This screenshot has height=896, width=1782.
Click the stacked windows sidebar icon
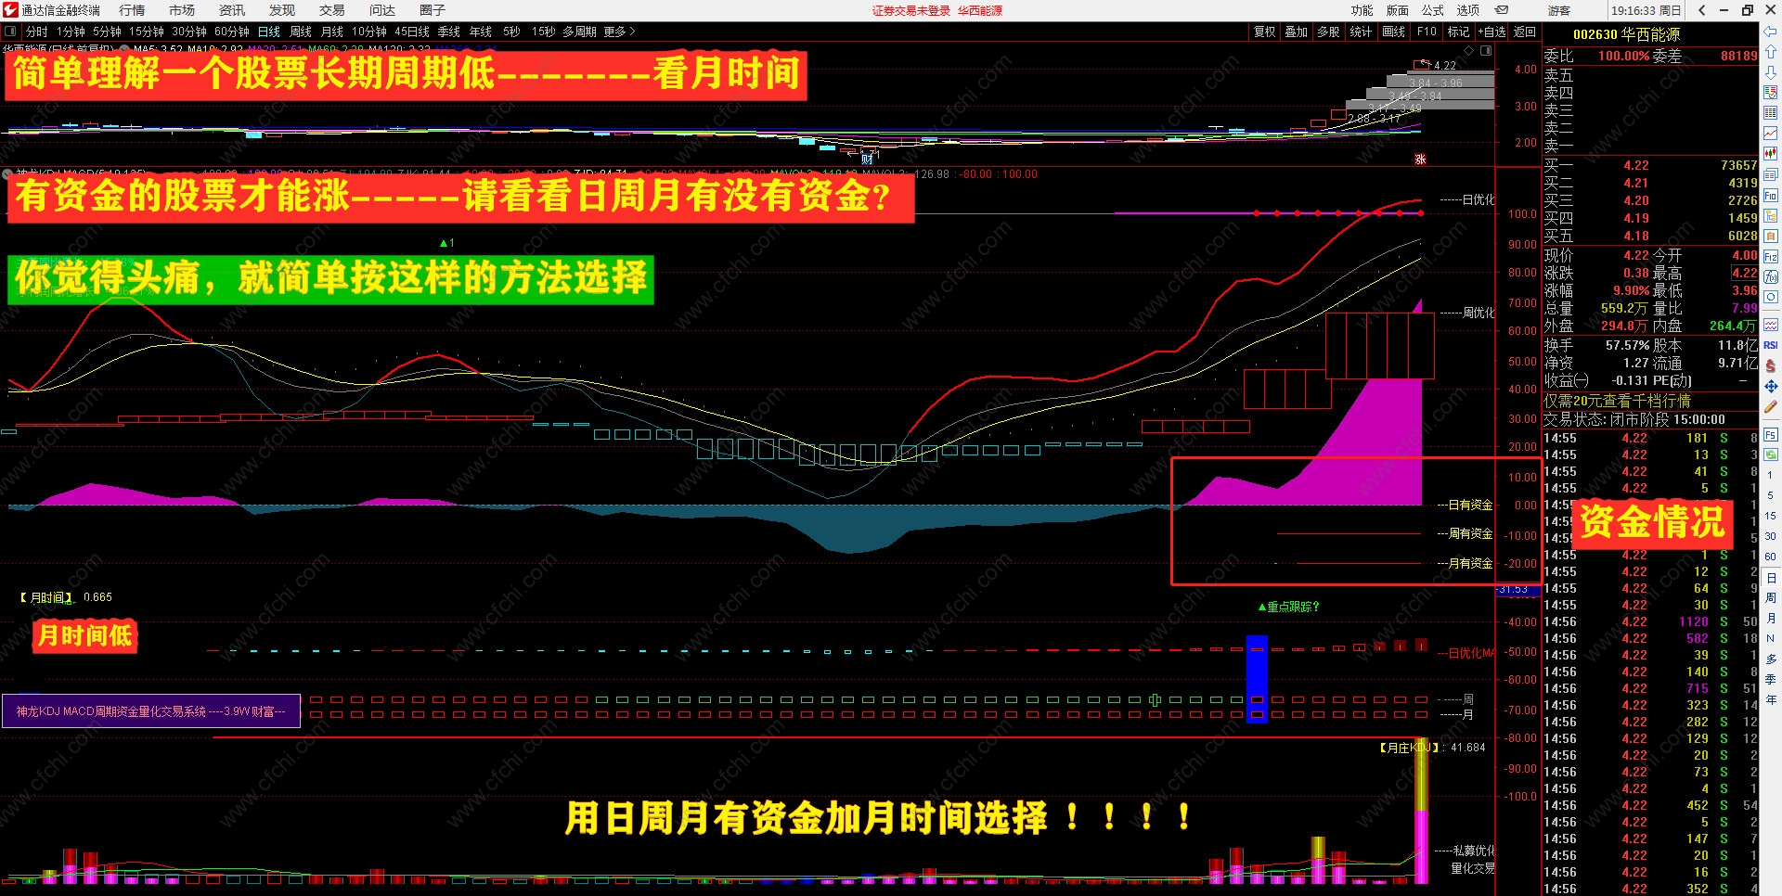coord(1771,174)
